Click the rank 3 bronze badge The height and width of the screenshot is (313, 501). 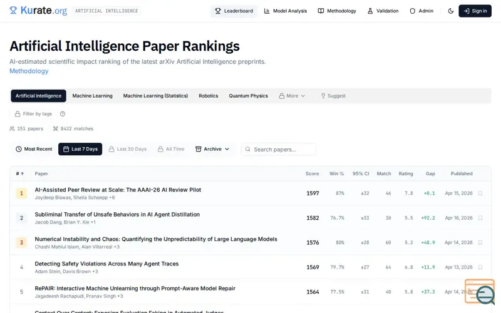(21, 242)
